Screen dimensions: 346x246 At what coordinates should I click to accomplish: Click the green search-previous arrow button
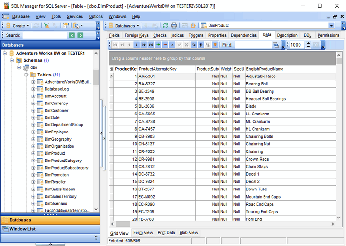72,35
